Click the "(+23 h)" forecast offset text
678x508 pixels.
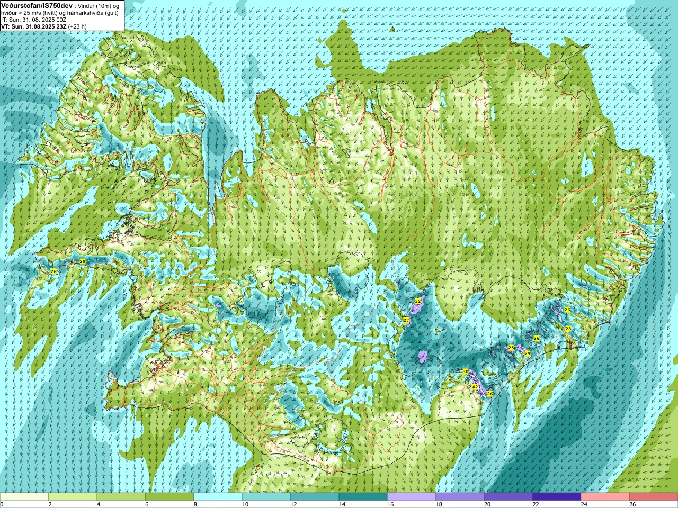[x=77, y=26]
